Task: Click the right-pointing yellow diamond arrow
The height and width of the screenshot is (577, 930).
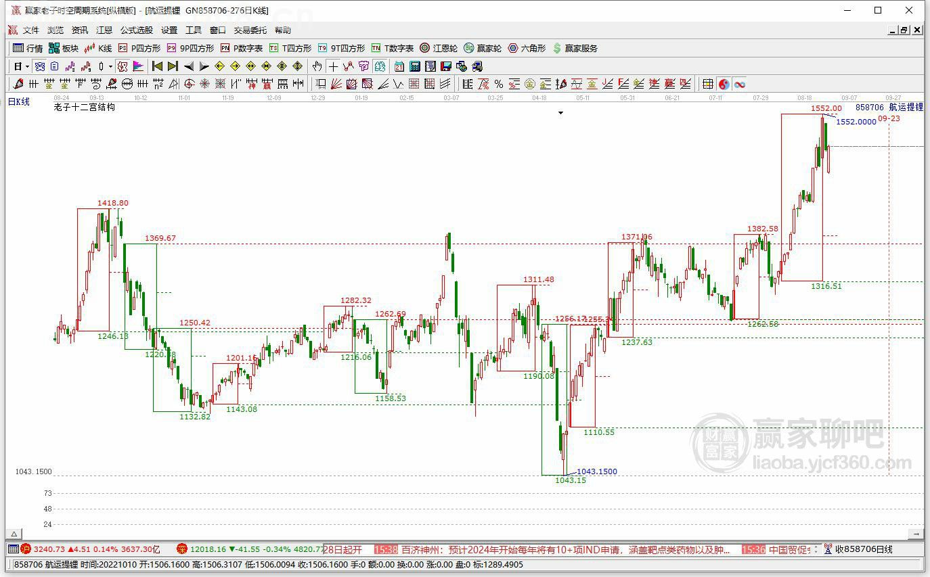Action: click(x=236, y=66)
